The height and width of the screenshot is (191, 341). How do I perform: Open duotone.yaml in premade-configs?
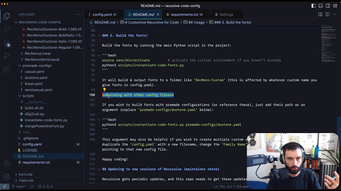(36, 78)
